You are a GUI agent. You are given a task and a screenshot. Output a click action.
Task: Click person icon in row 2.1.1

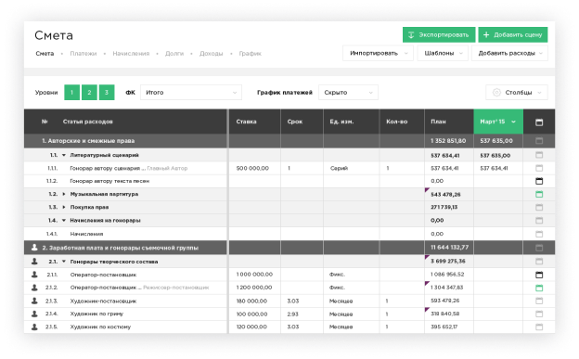click(x=34, y=274)
